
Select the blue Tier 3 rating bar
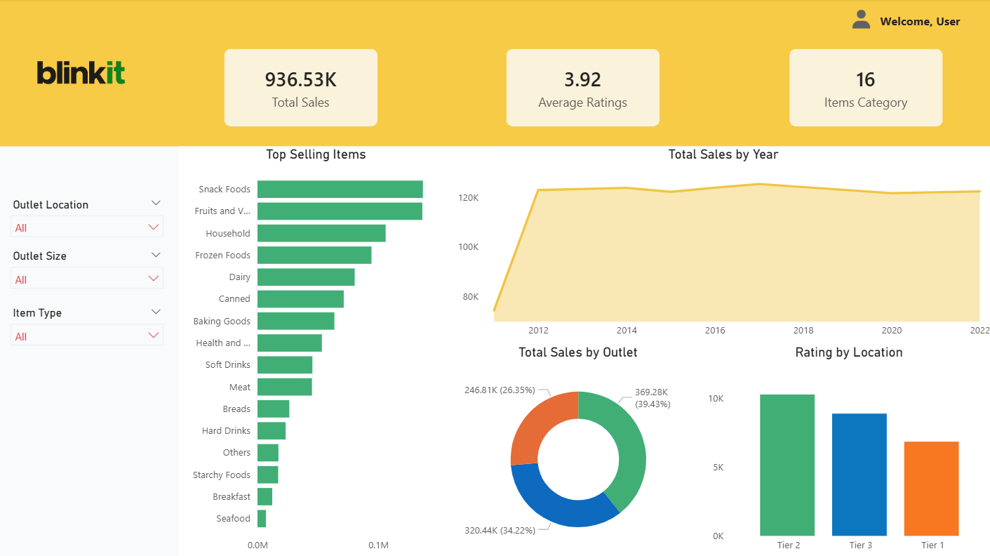[859, 475]
